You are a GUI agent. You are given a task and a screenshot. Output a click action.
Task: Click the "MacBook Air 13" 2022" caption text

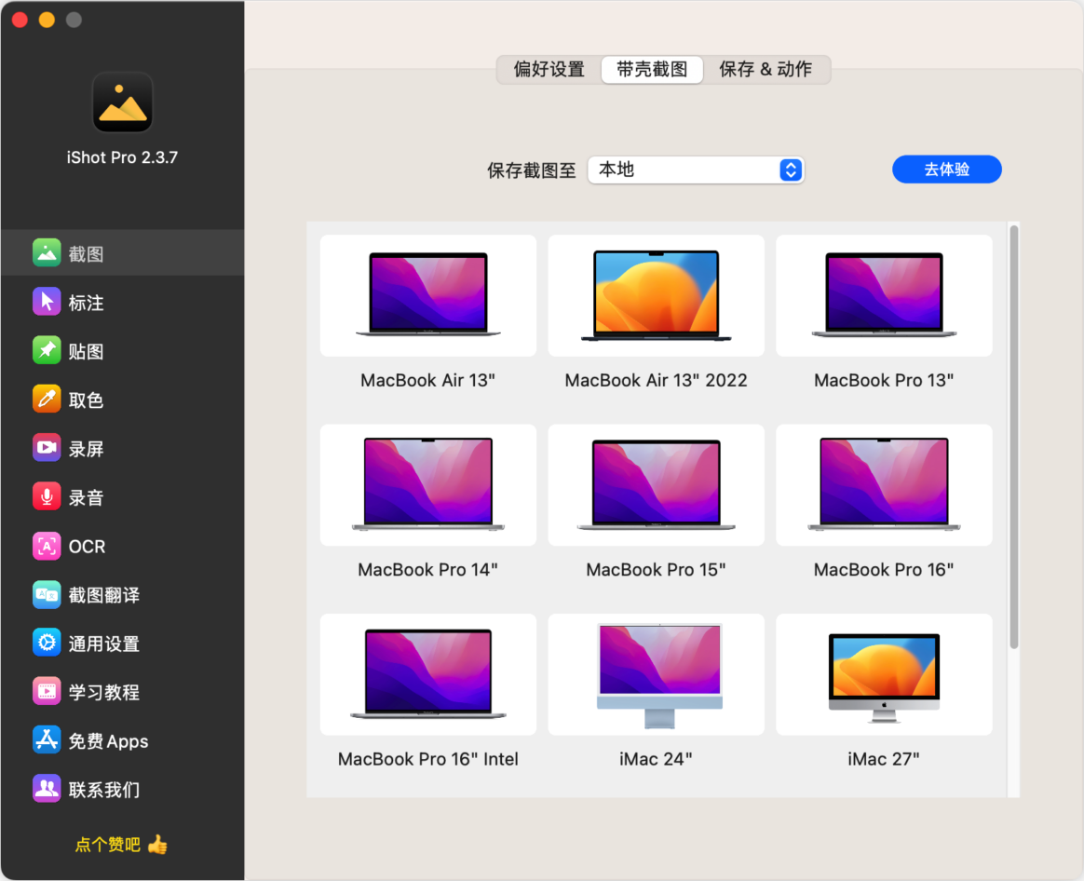tap(656, 380)
